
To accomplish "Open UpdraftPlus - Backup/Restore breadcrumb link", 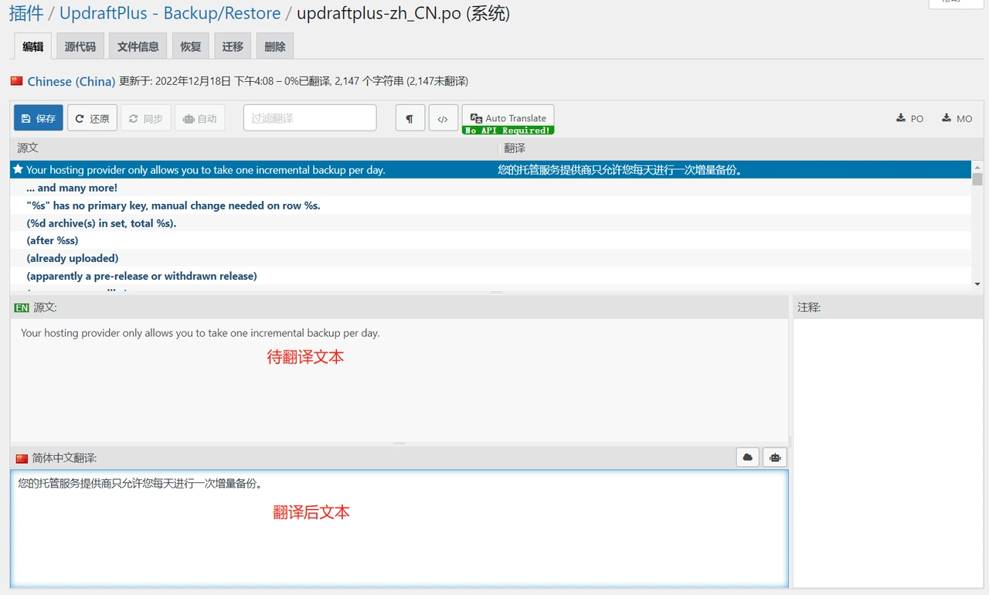I will point(170,13).
